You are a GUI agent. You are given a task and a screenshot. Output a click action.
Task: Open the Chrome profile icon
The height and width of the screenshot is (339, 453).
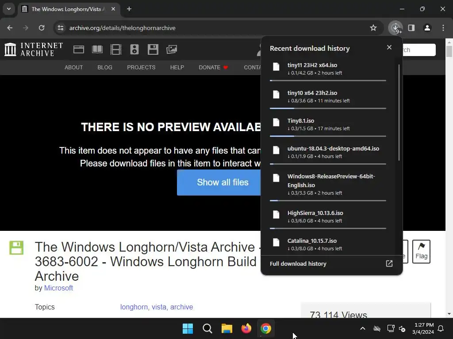427,28
